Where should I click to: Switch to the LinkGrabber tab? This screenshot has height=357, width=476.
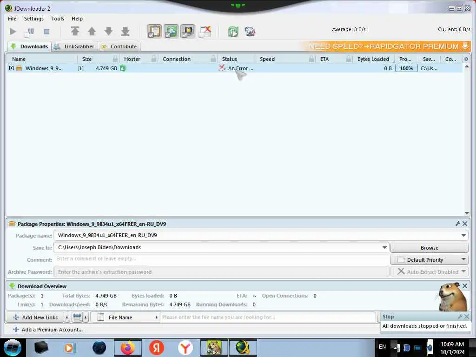[x=75, y=46]
